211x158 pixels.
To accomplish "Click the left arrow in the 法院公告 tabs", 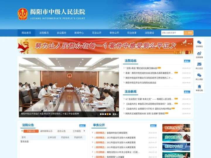I will 22,131.
